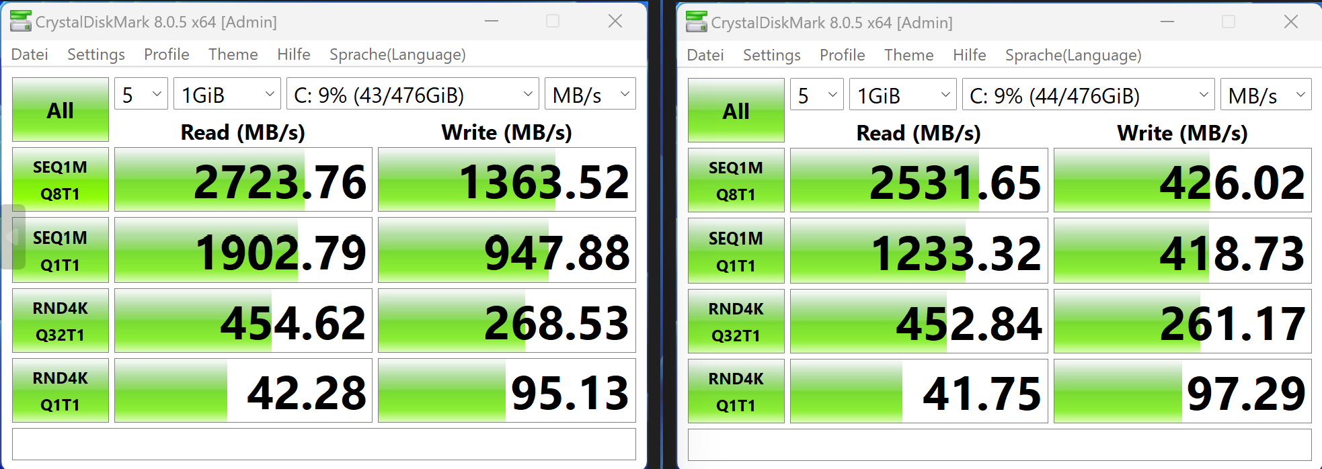
Task: Run all benchmarks in the left window
Action: point(61,110)
